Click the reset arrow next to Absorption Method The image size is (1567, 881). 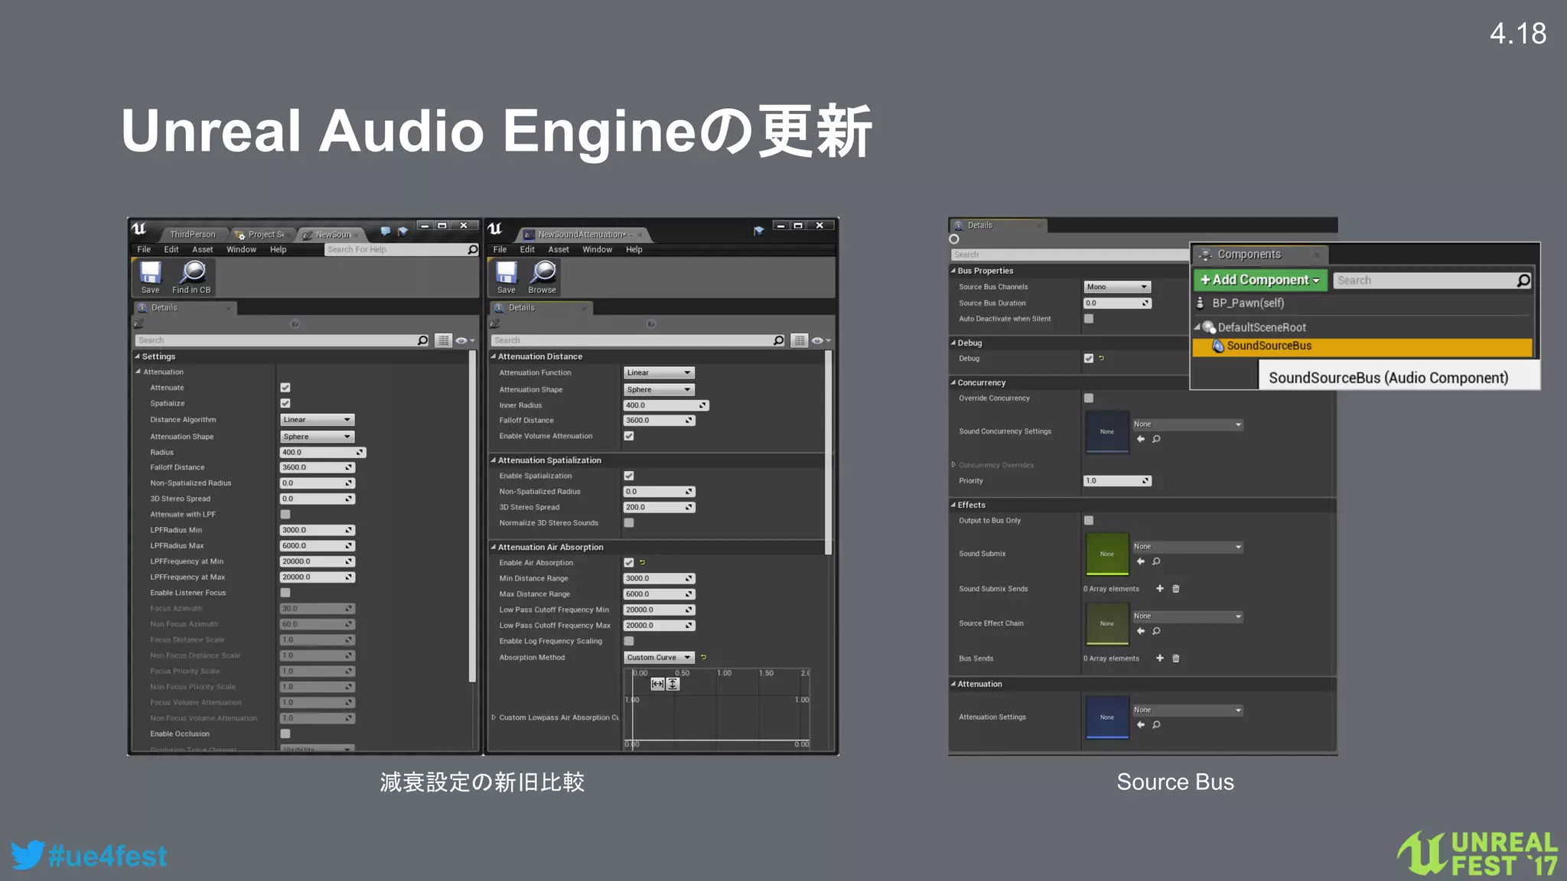tap(703, 657)
